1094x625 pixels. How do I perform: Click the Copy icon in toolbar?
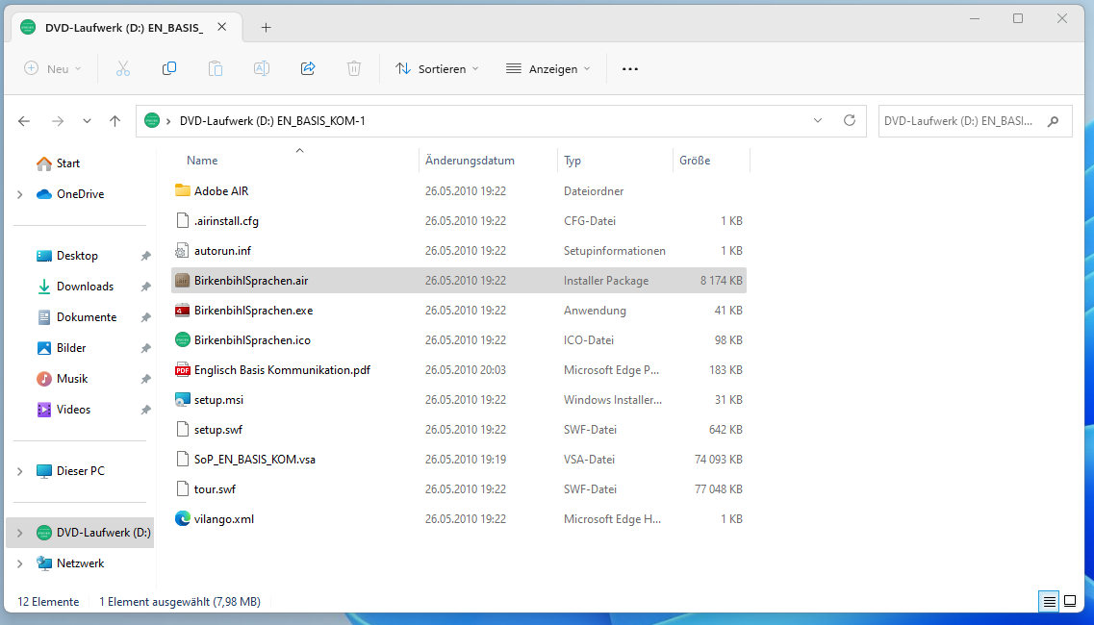(x=169, y=68)
